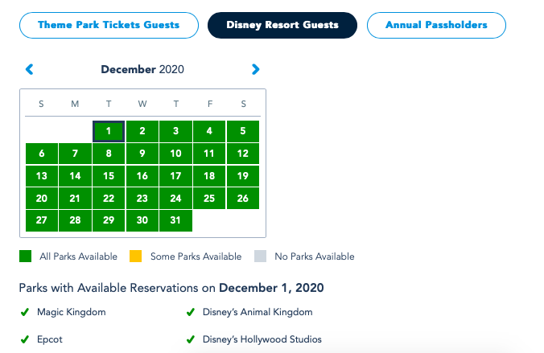Viewport: 544px width, 353px height.
Task: Click green checkmark beside Epcot
Action: pyautogui.click(x=24, y=339)
